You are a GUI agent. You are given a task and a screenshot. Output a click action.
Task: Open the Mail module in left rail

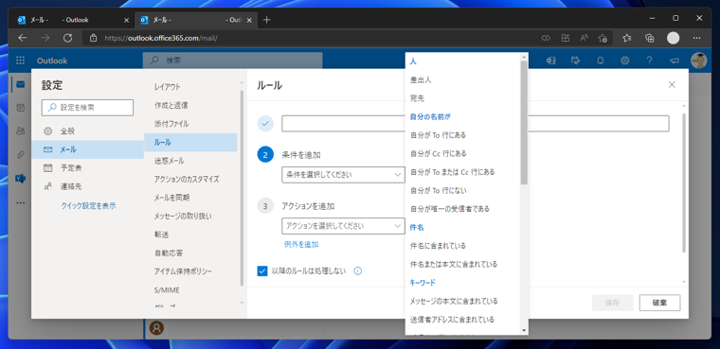(20, 84)
